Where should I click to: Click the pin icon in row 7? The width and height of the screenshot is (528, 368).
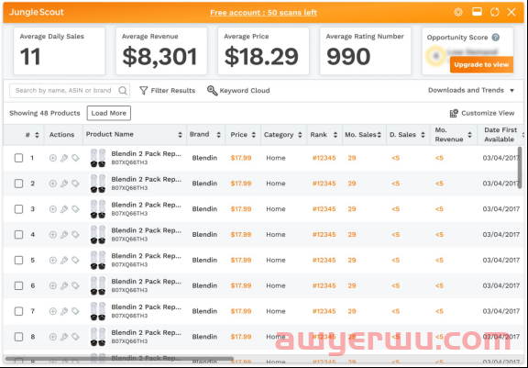click(64, 311)
